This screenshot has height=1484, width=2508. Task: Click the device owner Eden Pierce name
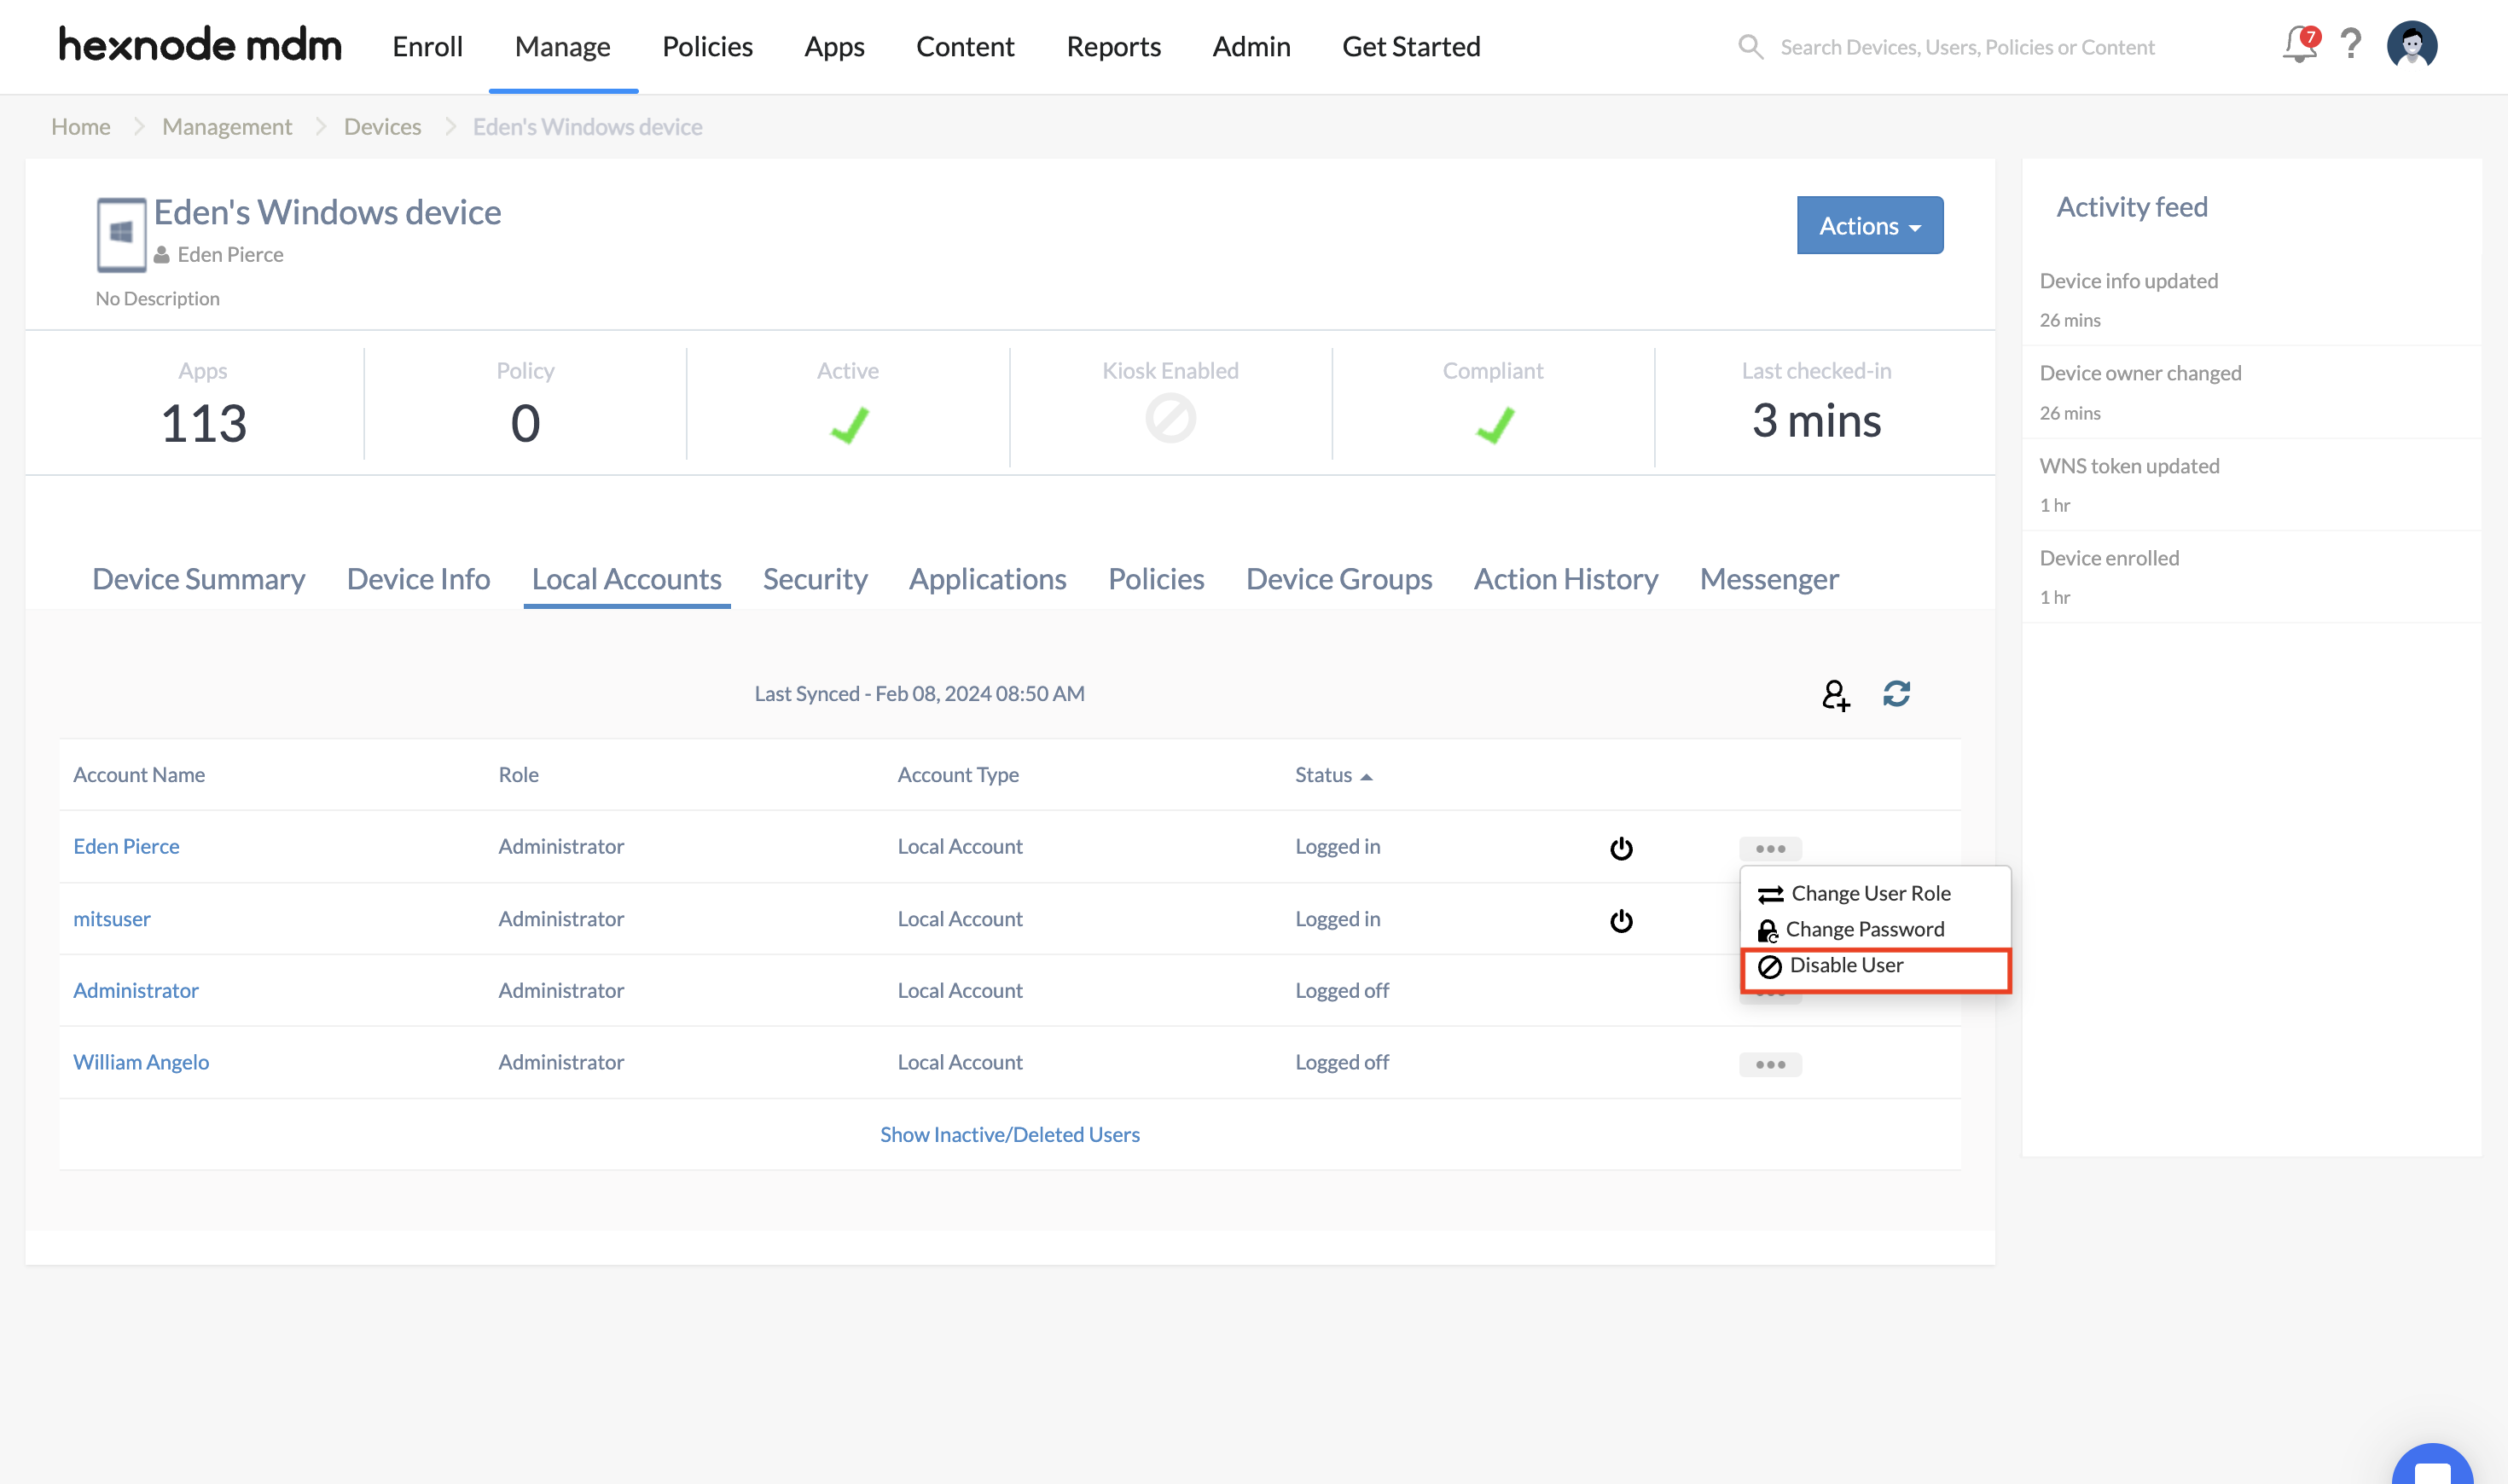(x=230, y=254)
